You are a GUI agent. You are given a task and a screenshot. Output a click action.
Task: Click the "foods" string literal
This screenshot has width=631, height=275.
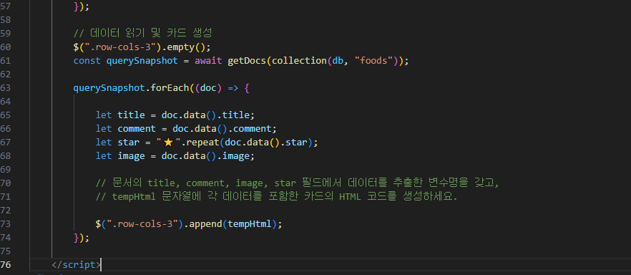pos(373,61)
